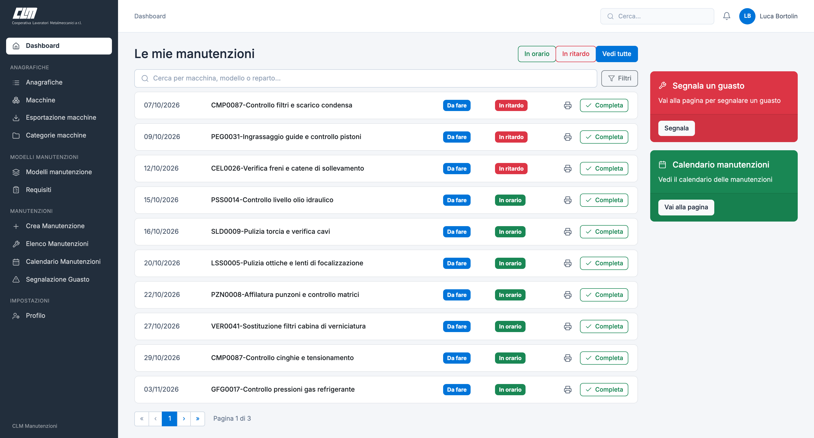The width and height of the screenshot is (814, 438).
Task: Print the CEL0026 Verifica freni maintenance
Action: tap(568, 169)
